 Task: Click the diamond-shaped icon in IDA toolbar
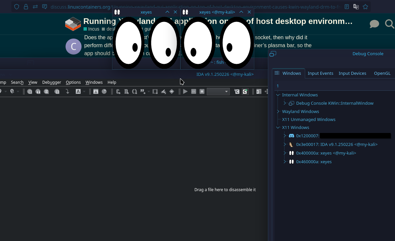pyautogui.click(x=172, y=91)
